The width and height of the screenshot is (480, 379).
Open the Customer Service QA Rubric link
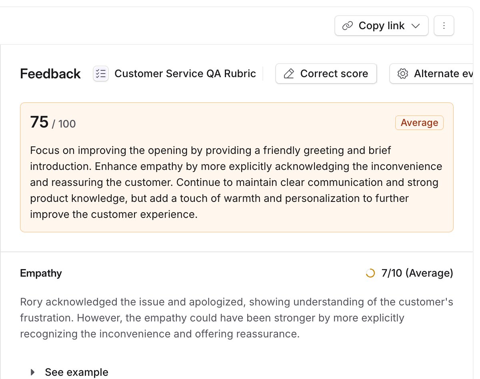185,74
